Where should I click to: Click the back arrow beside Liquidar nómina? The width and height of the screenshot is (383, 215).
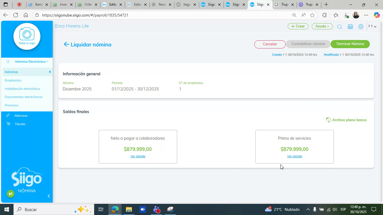[66, 45]
